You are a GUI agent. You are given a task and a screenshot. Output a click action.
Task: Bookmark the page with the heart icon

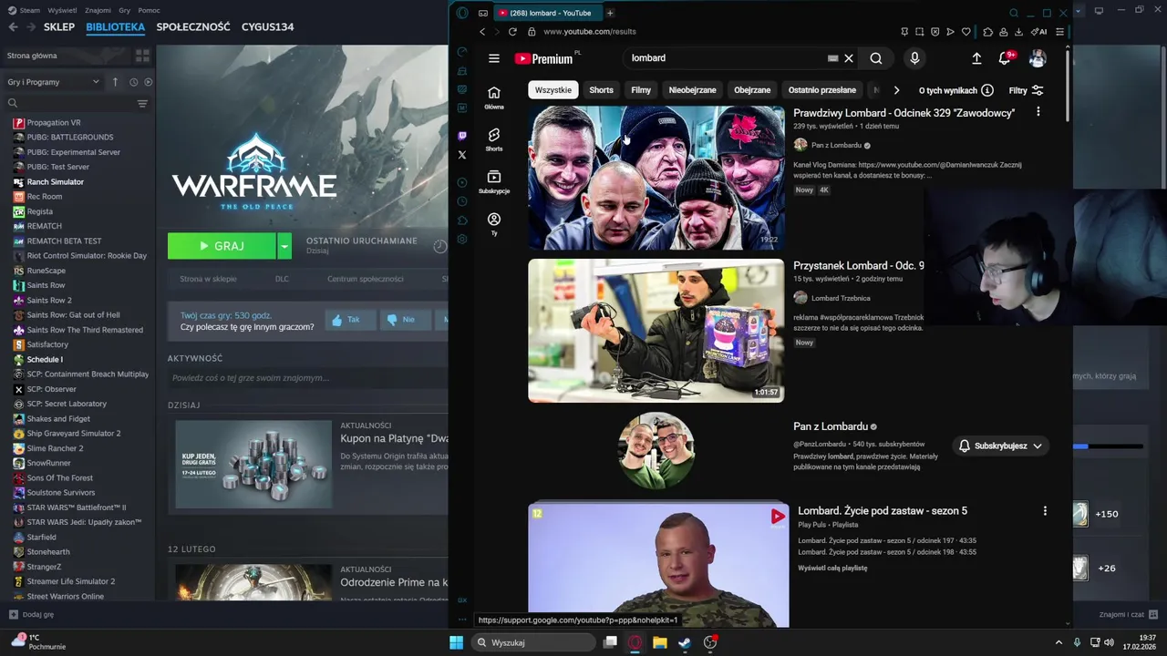click(966, 32)
